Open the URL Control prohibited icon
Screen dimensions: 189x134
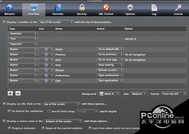click(106, 8)
